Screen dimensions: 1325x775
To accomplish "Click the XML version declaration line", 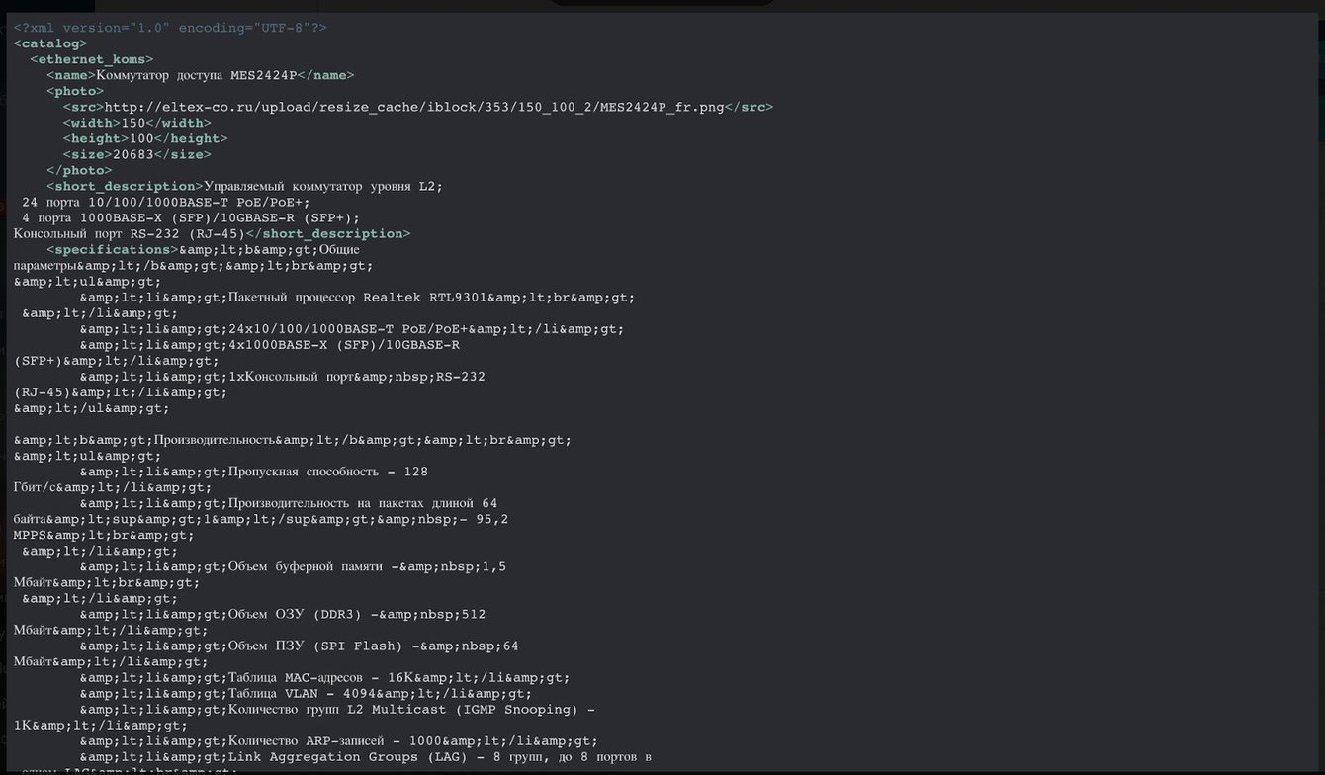I will (170, 28).
